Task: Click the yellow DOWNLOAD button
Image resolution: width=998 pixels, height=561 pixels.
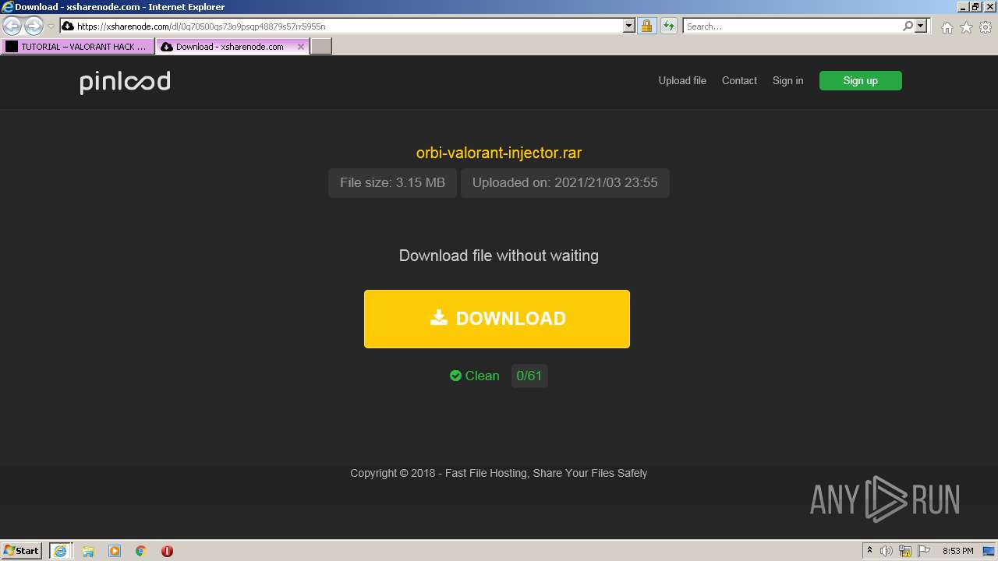Action: pos(497,319)
